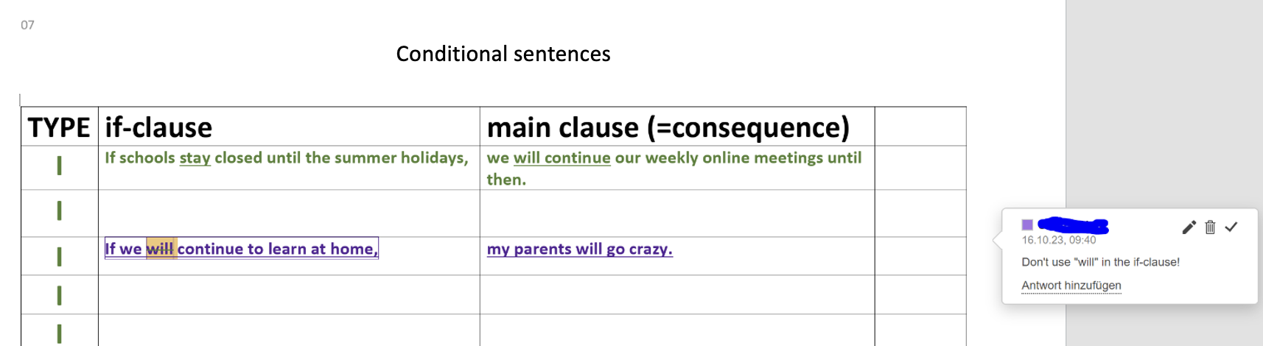Click the highlighted struck-through word 'will'
This screenshot has height=346, width=1263.
coord(160,249)
